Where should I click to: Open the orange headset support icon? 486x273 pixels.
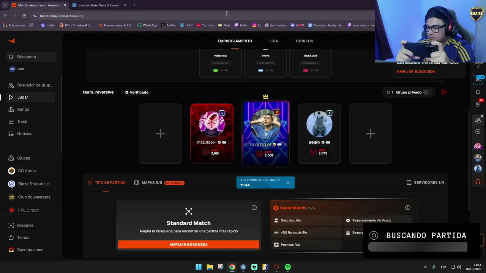click(x=478, y=182)
